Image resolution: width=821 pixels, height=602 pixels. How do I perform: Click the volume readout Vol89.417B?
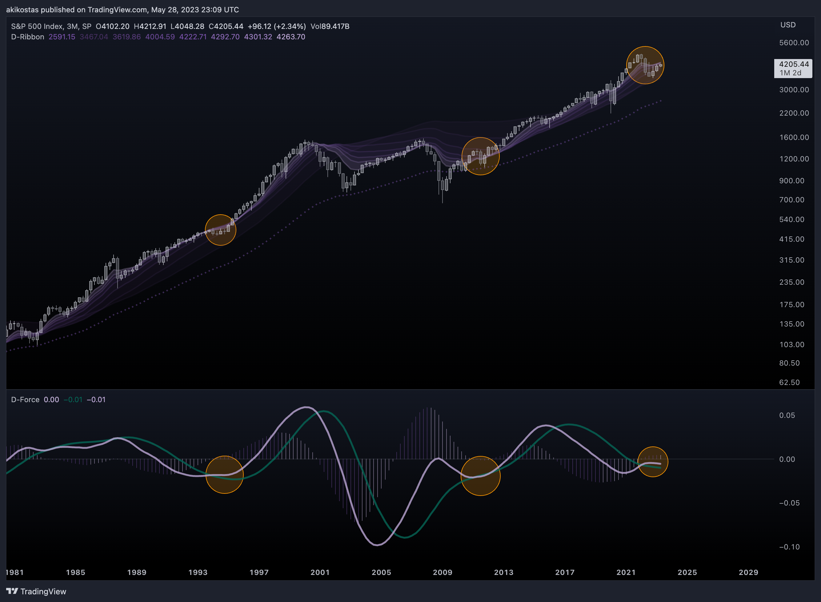pos(330,26)
